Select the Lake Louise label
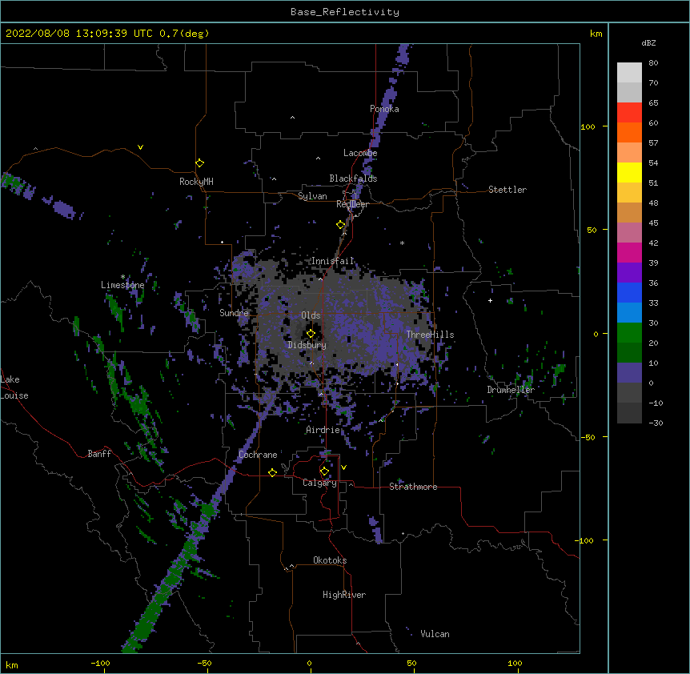The width and height of the screenshot is (690, 674). [x=14, y=387]
